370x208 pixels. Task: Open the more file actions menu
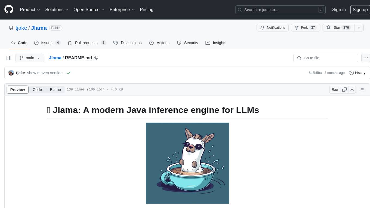click(x=366, y=58)
